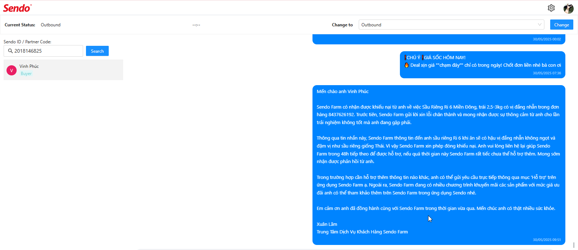Click the paragraph starting Thông qua tin nhắn này
The width and height of the screenshot is (578, 250).
(x=438, y=150)
